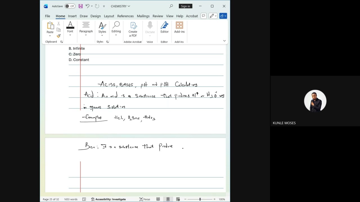Click the text 'B. Infinite'
The height and width of the screenshot is (202, 360).
point(76,49)
